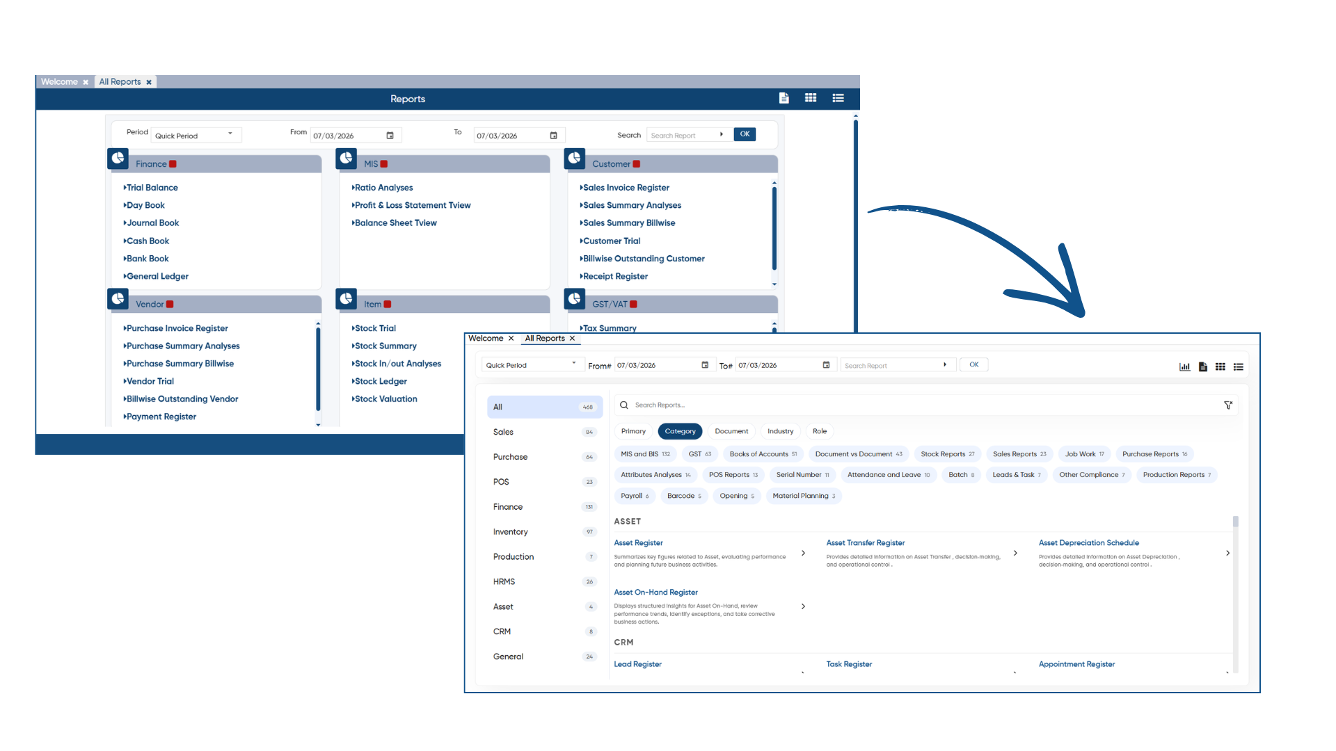Open the chart view icon in new reports toolbar
This screenshot has height=751, width=1336.
pos(1184,366)
